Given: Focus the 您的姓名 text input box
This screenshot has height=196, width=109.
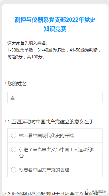Looking at the screenshot, I should click(55, 98).
